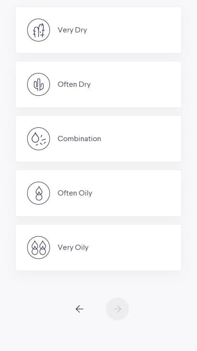Click the "Combination" text label
This screenshot has height=351, width=197.
(79, 139)
